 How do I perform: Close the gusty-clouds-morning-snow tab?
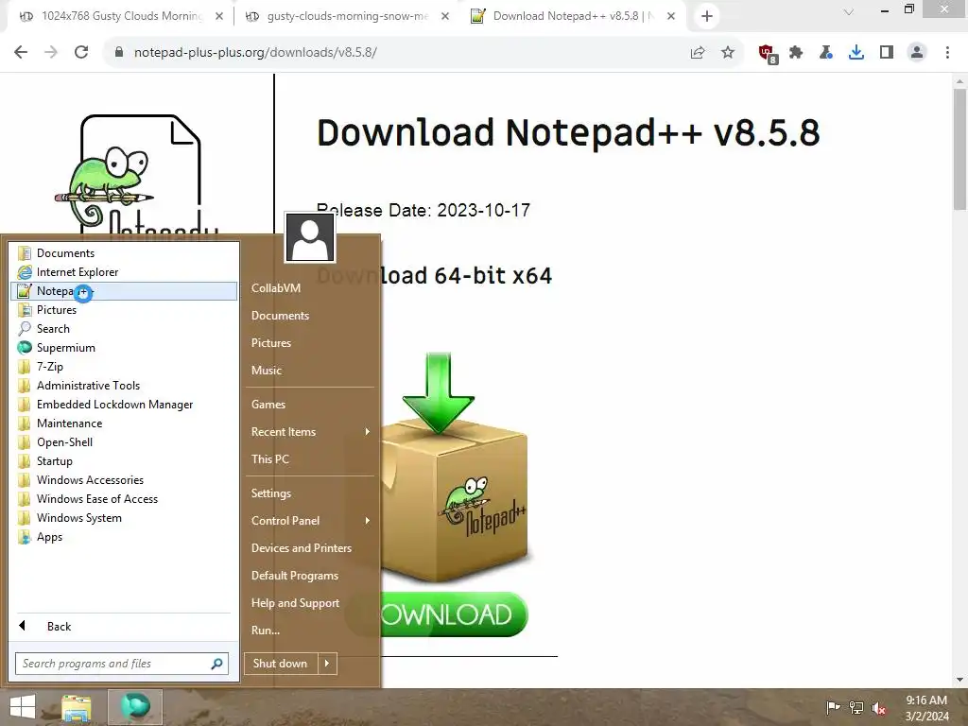[445, 16]
